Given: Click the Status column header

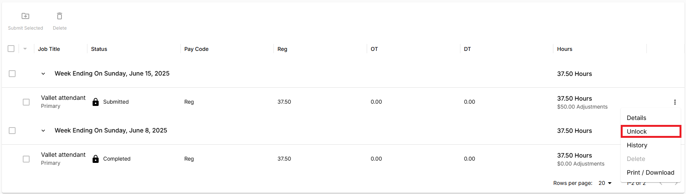Looking at the screenshot, I should click(x=99, y=49).
